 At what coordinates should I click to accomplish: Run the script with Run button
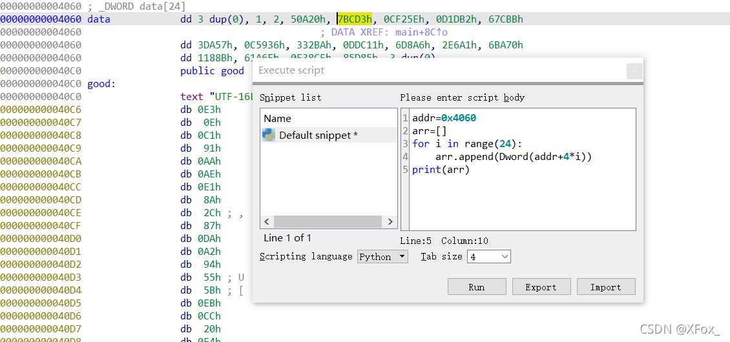click(x=477, y=287)
